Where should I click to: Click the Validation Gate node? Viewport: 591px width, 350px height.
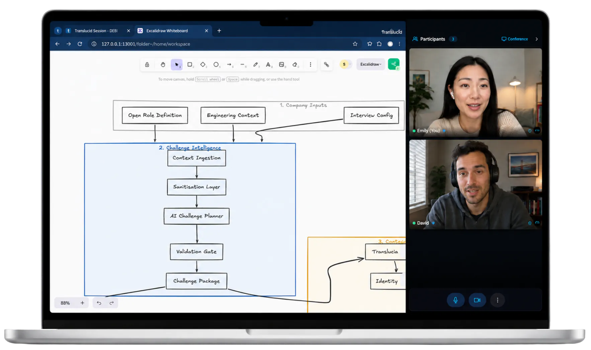(x=196, y=252)
